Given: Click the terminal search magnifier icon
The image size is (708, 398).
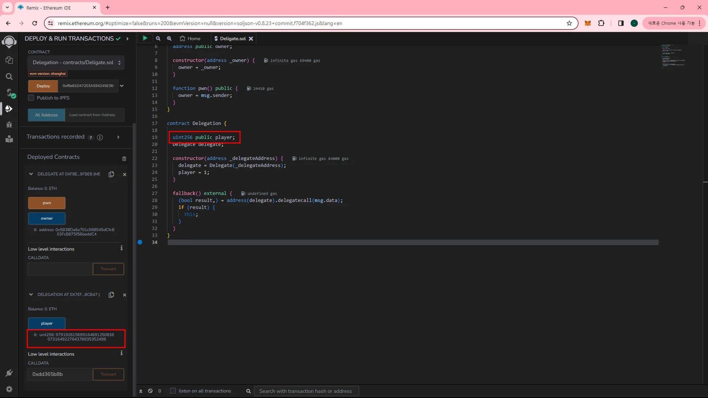Looking at the screenshot, I should [x=249, y=391].
